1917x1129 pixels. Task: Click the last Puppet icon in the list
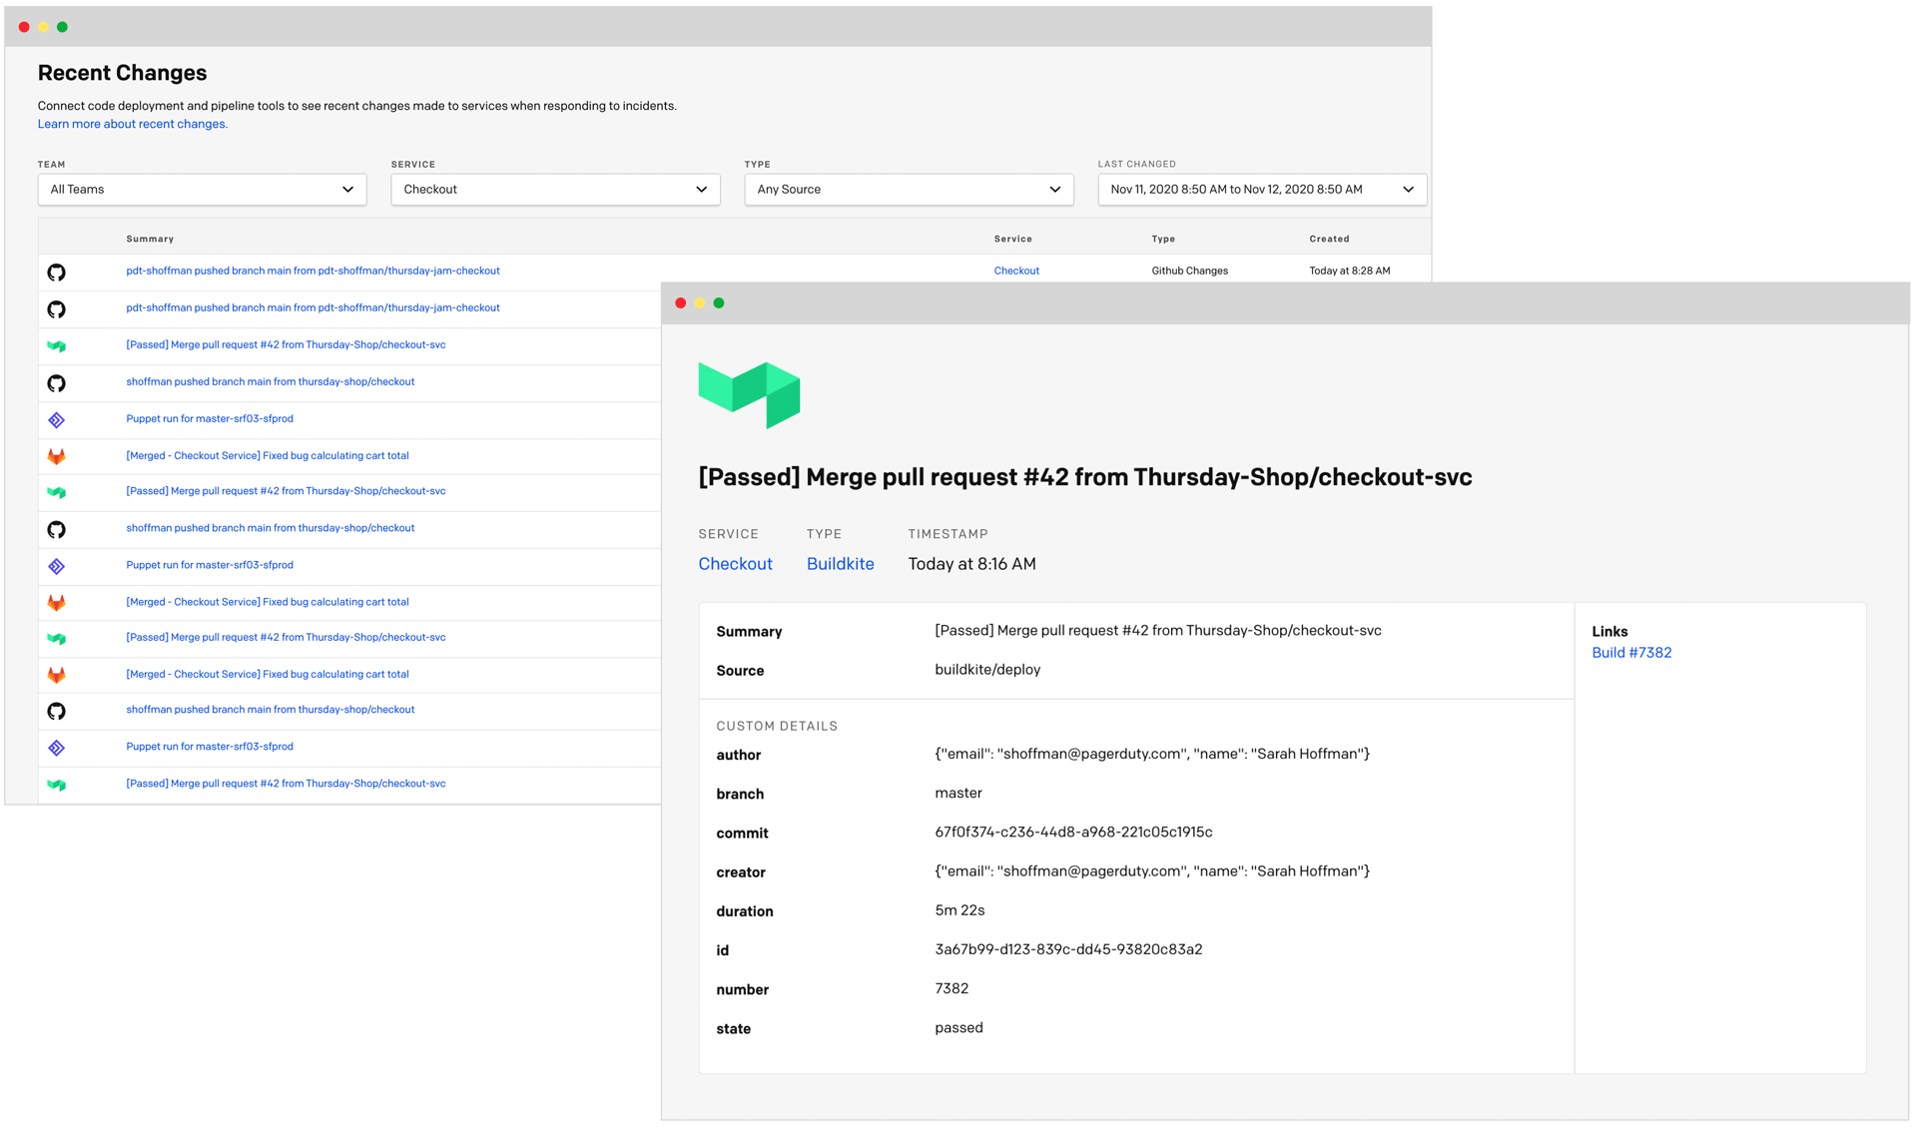(x=56, y=748)
